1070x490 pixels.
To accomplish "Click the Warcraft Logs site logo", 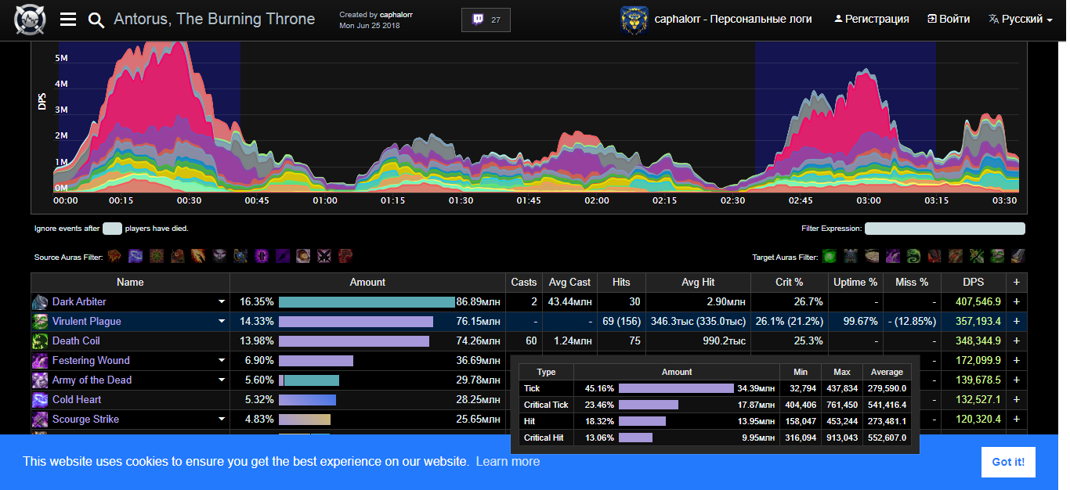I will (x=30, y=20).
